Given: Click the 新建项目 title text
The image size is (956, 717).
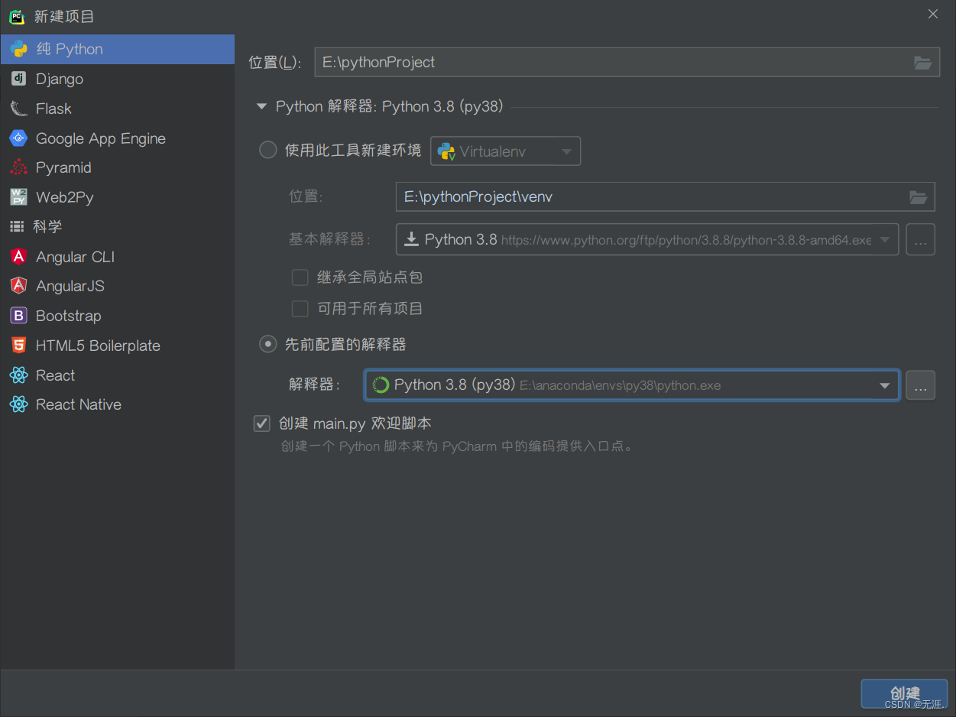Looking at the screenshot, I should pyautogui.click(x=64, y=17).
